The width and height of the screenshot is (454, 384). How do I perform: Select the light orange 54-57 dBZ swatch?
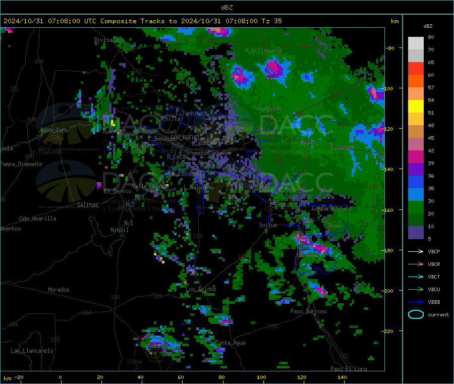click(416, 93)
